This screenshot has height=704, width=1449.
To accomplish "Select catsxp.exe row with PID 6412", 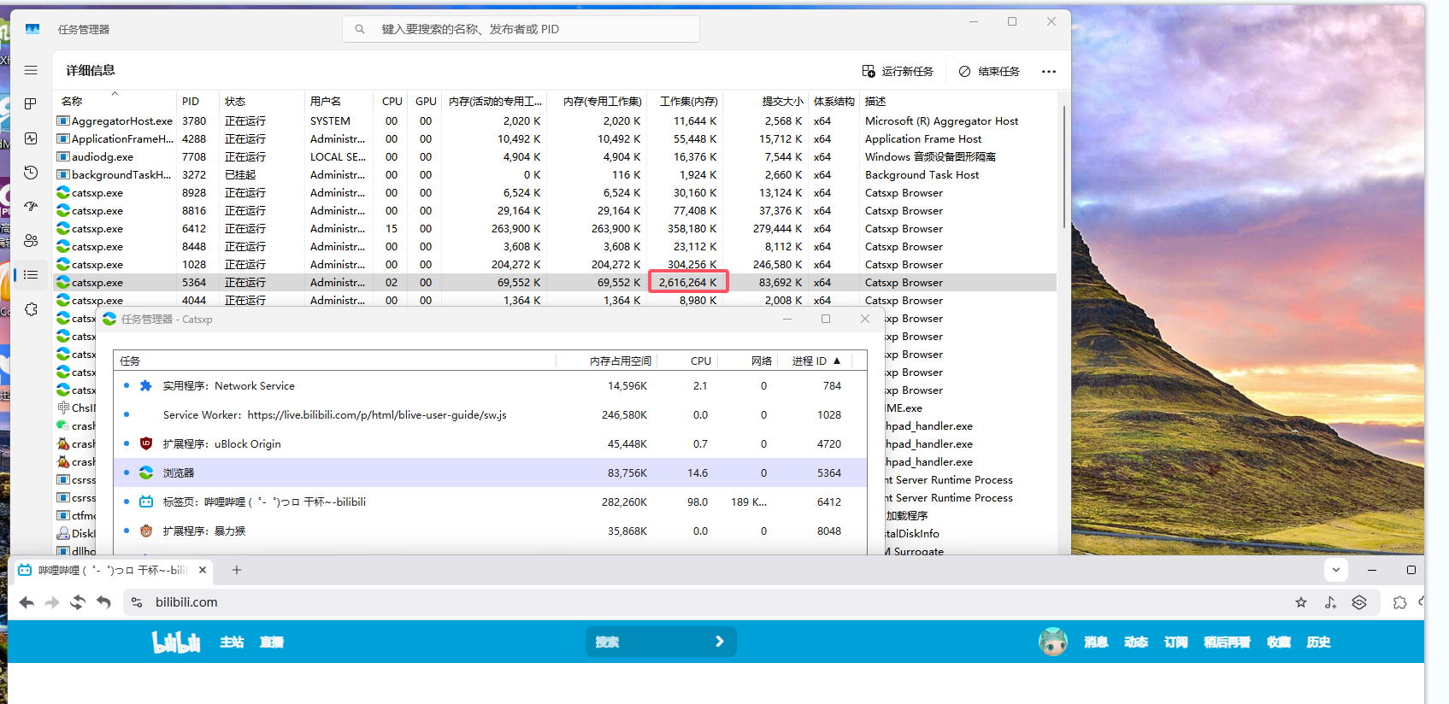I will pos(556,228).
